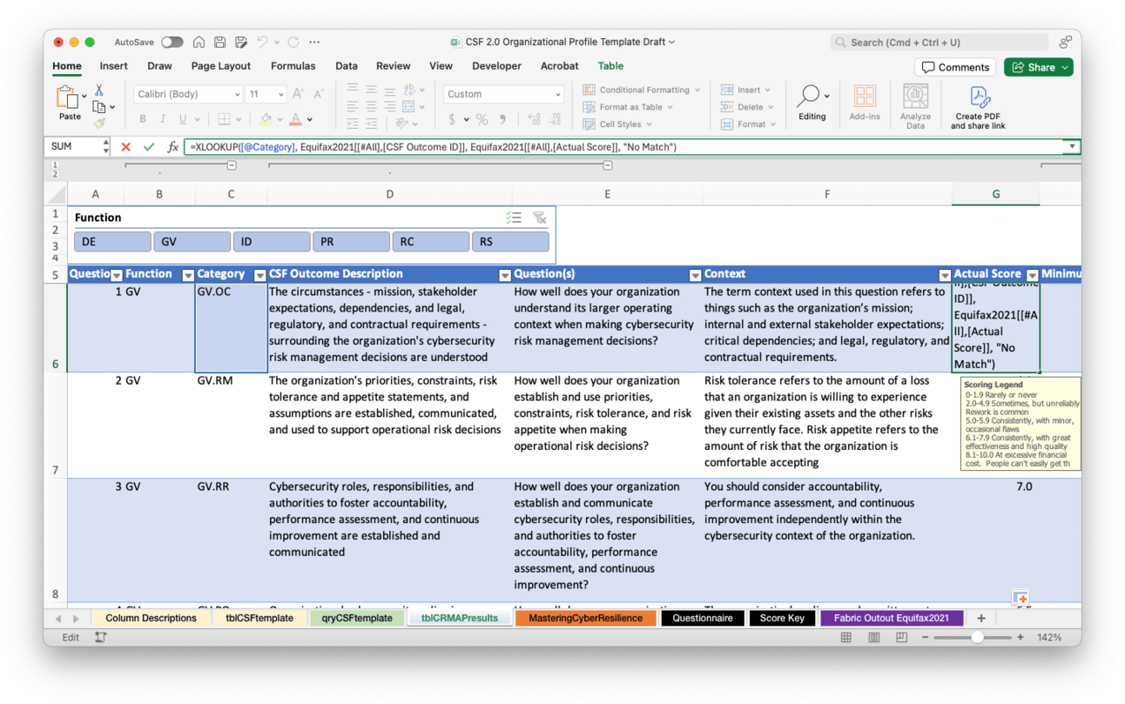The image size is (1125, 704).
Task: Pick the highlighter fill color swatch
Action: click(x=266, y=119)
